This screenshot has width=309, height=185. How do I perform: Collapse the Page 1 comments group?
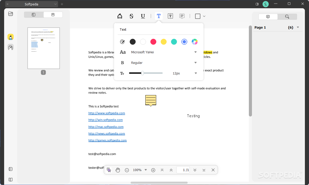pyautogui.click(x=298, y=27)
